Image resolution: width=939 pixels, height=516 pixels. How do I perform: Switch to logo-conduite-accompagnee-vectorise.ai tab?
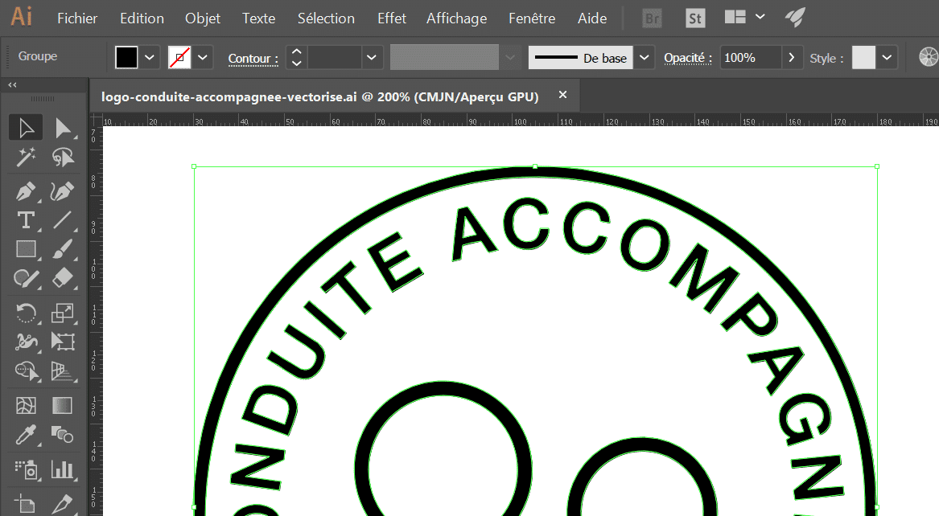319,96
